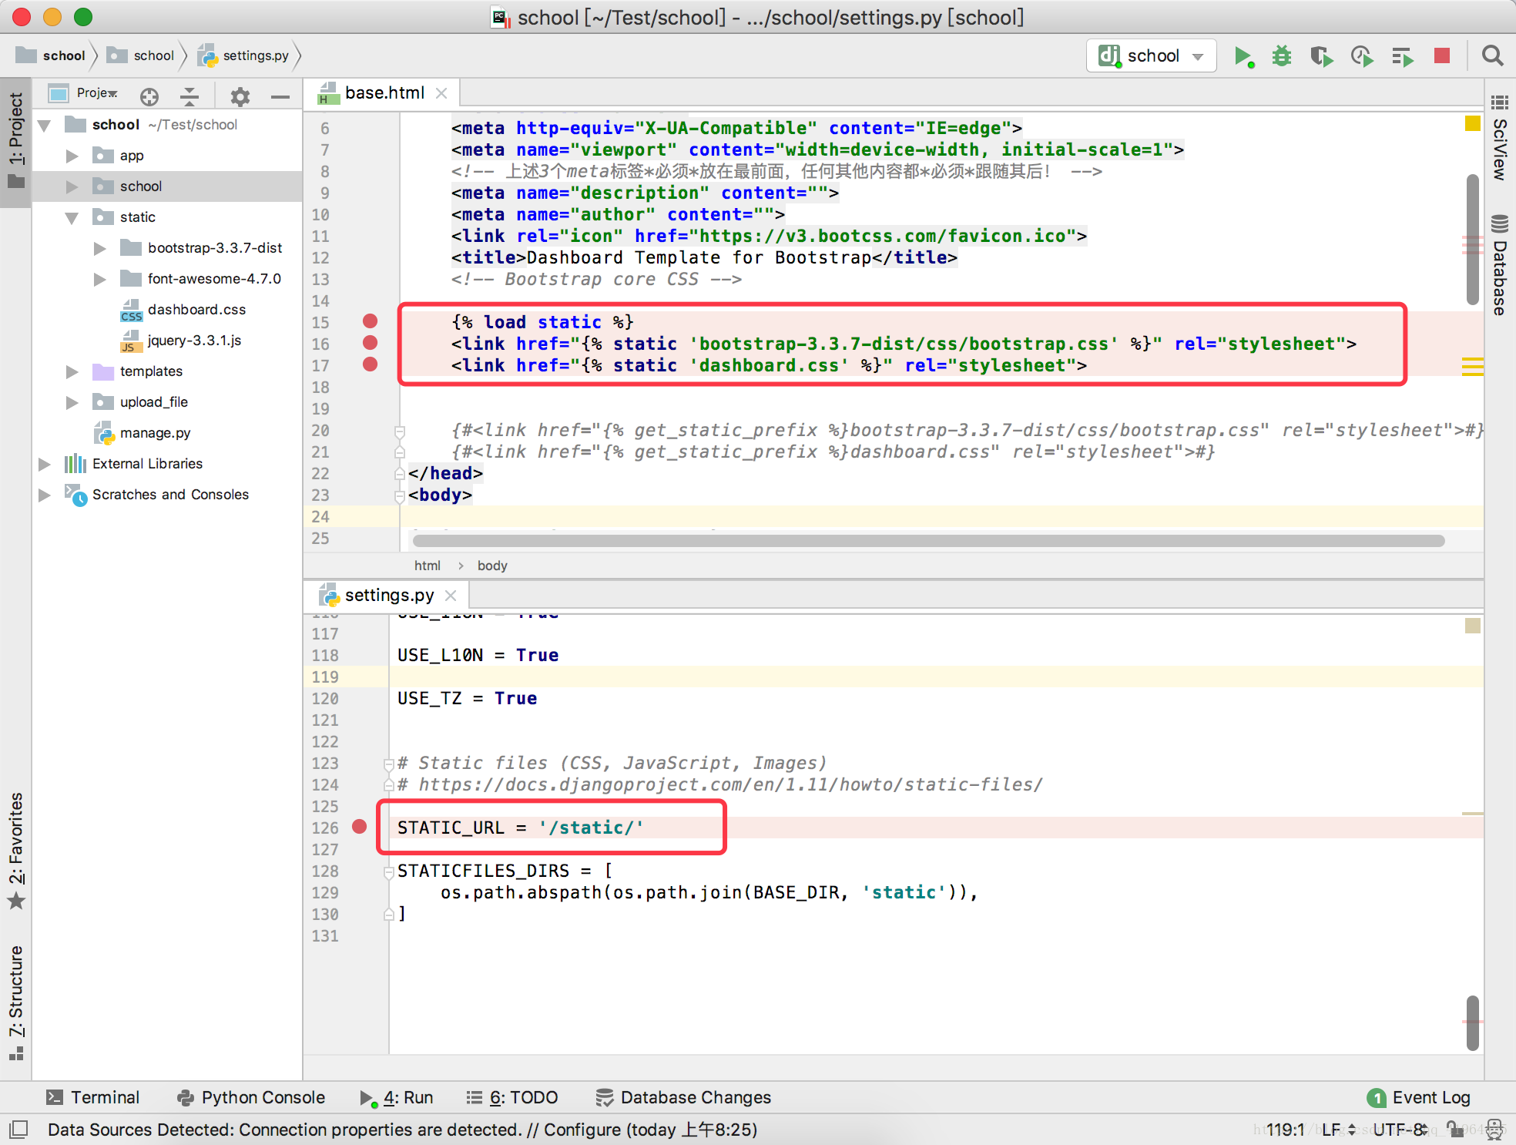This screenshot has width=1516, height=1145.
Task: Open manage.py file in tree
Action: point(155,433)
